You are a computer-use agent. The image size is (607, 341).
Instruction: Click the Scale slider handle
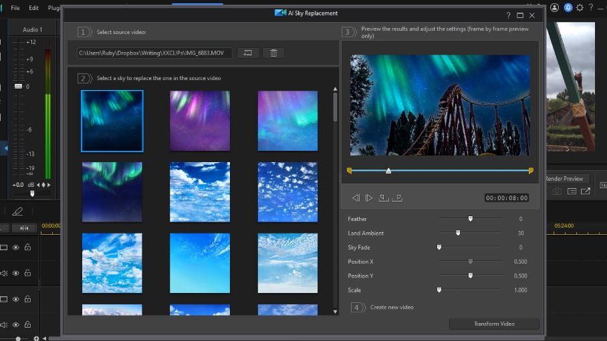click(439, 290)
